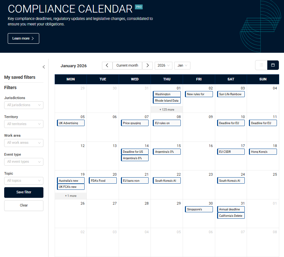This screenshot has height=257, width=284.
Task: Open the UK Advertising event
Action: coord(71,123)
